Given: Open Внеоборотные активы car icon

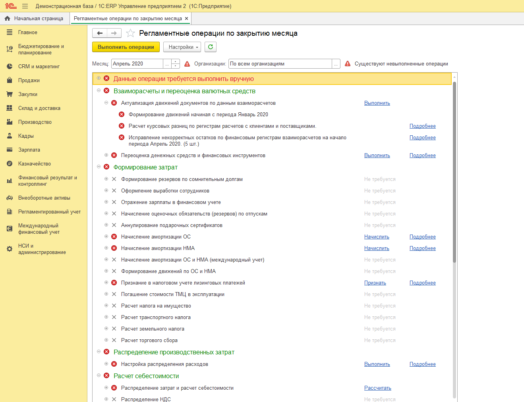Looking at the screenshot, I should pos(10,198).
